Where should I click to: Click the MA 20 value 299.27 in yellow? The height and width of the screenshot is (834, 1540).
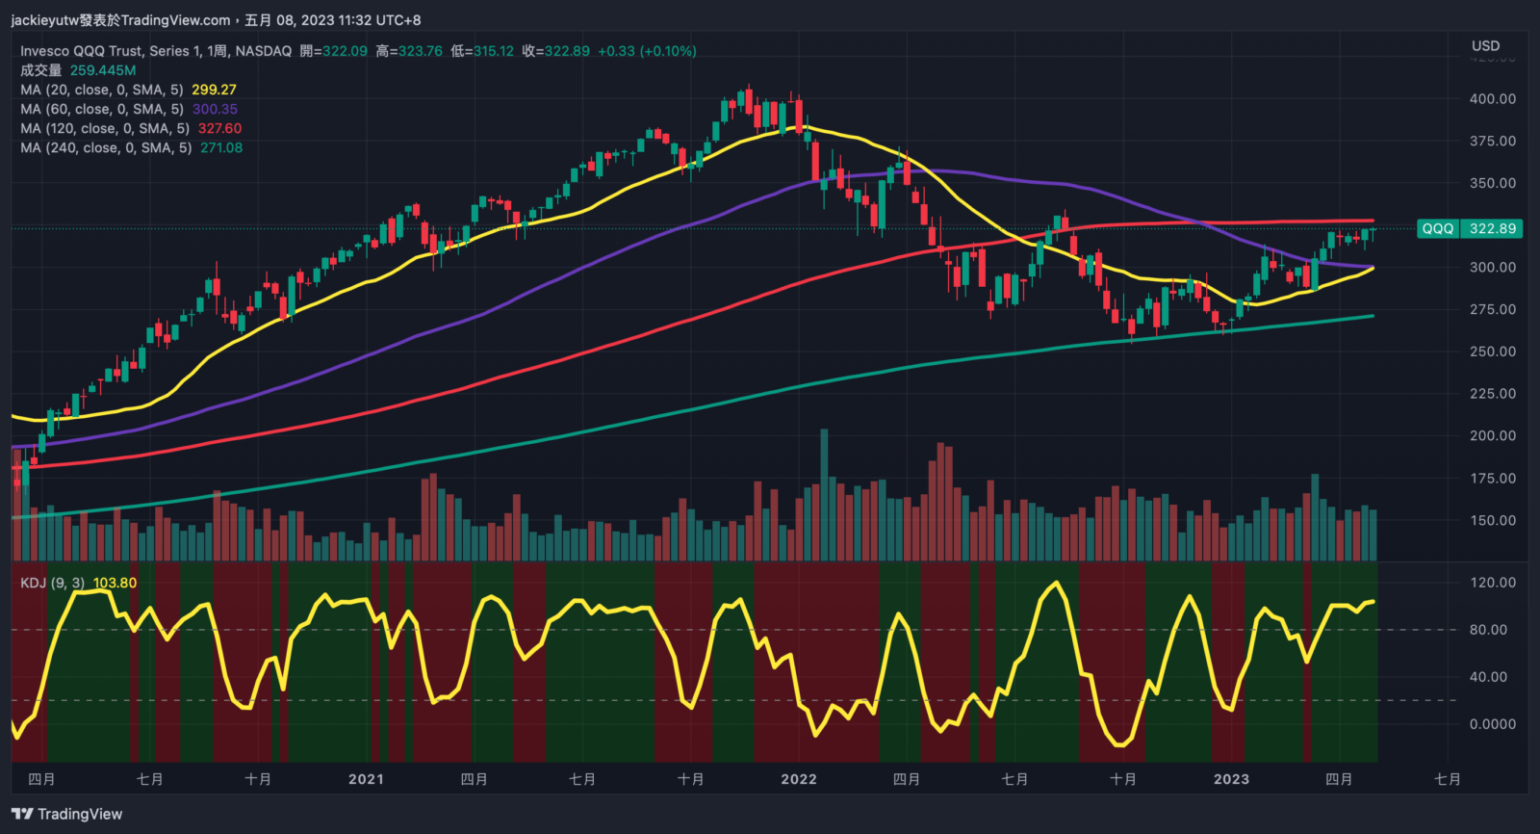click(214, 90)
